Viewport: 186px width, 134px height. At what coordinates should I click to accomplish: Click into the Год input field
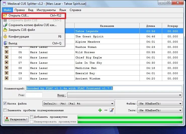(x=34, y=95)
